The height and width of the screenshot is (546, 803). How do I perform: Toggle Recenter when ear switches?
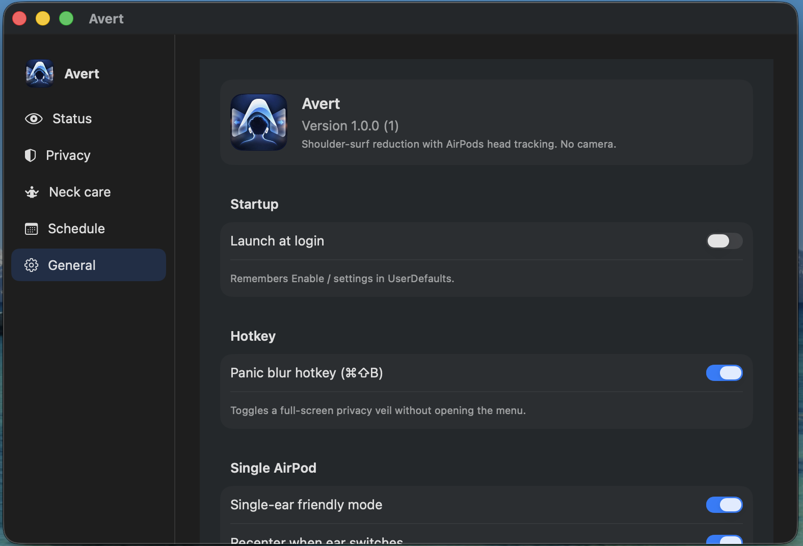[x=724, y=539]
